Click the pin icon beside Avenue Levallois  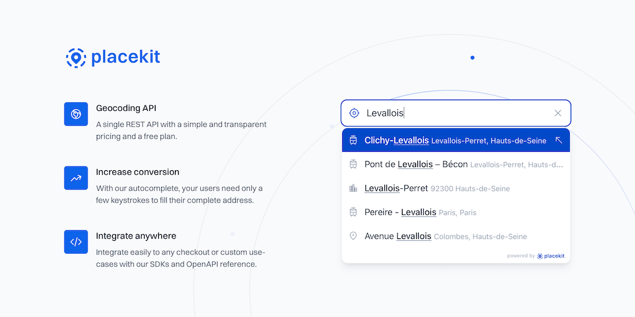coord(353,236)
